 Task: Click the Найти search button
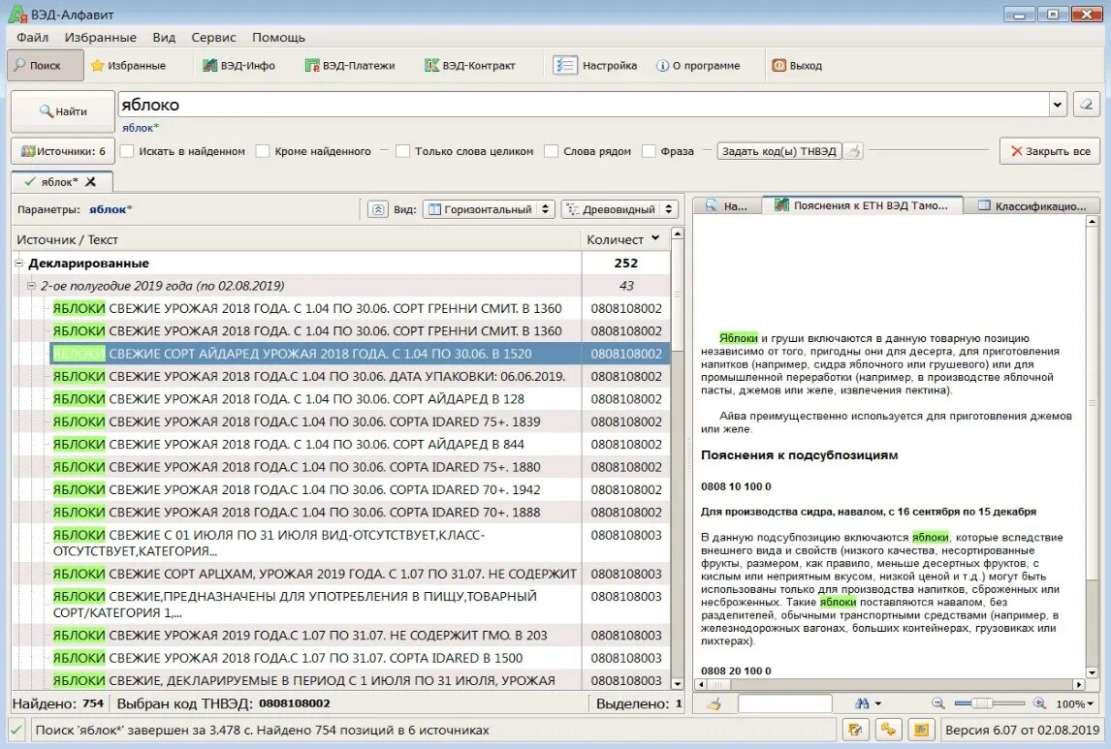point(62,111)
